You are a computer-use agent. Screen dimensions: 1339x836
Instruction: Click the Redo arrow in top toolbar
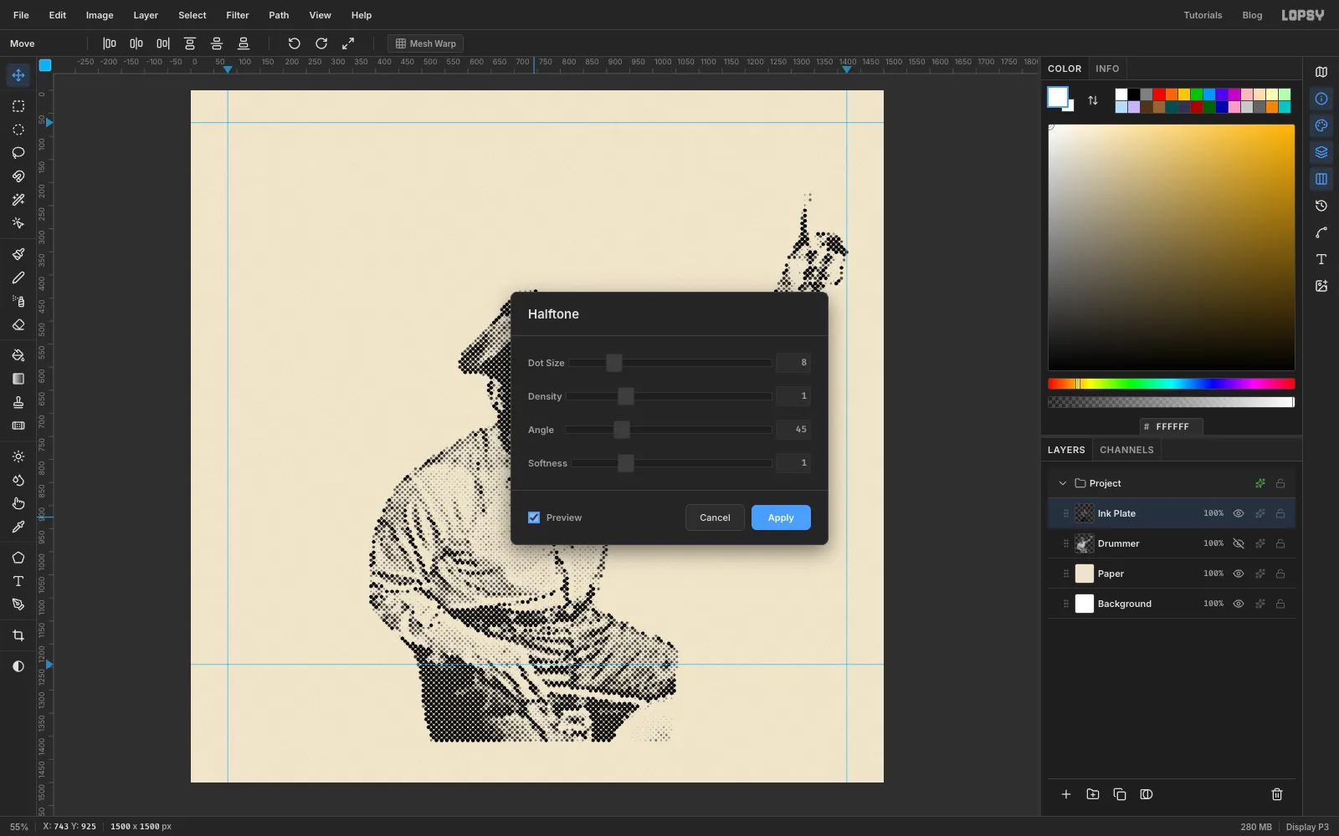click(321, 43)
